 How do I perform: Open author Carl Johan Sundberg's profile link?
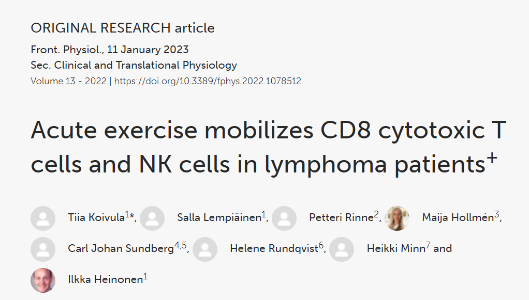(x=120, y=249)
